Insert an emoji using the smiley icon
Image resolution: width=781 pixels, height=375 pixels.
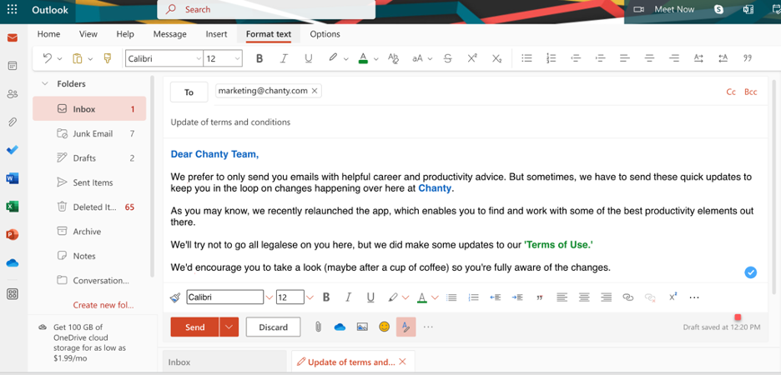tap(384, 327)
